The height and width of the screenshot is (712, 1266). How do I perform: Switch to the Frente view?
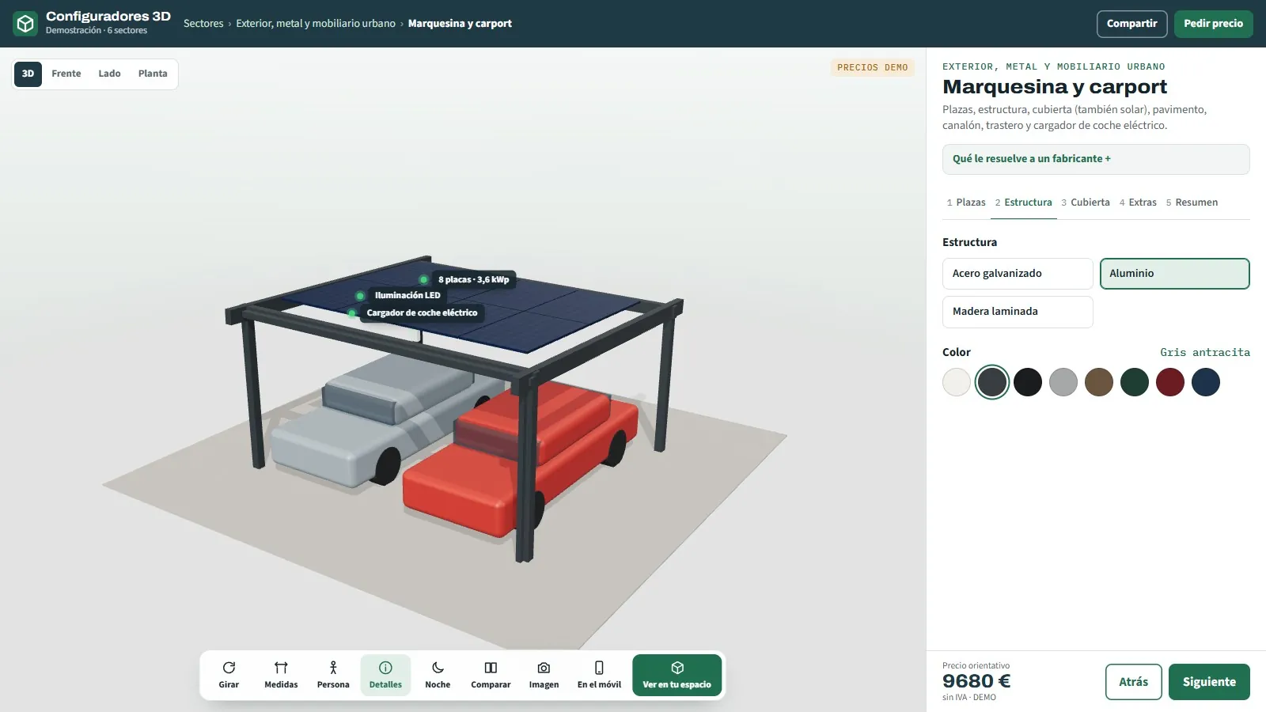pyautogui.click(x=66, y=74)
